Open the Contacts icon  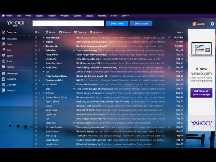[4, 79]
